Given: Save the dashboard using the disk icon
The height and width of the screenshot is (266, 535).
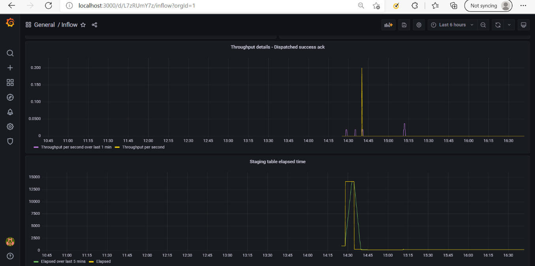Looking at the screenshot, I should (x=404, y=25).
